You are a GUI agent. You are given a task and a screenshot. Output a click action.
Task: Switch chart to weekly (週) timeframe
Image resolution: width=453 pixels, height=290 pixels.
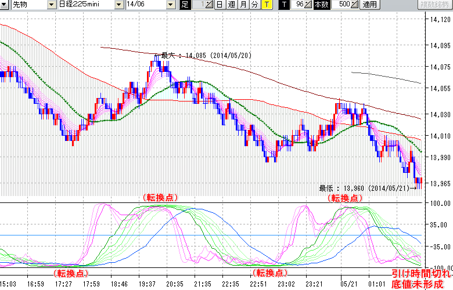coord(231,5)
